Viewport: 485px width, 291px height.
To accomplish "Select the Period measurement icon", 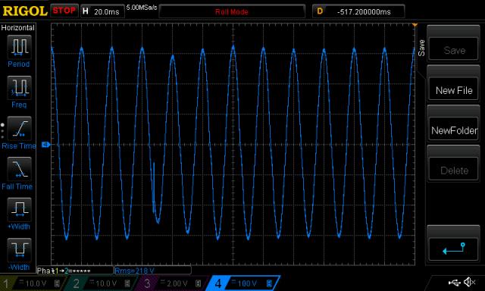I will point(19,47).
